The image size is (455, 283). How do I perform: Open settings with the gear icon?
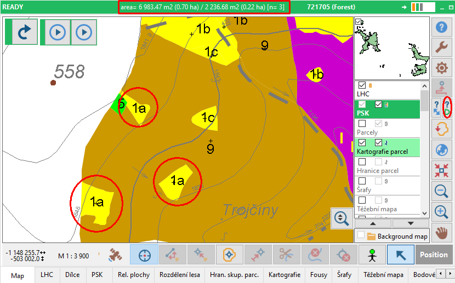pos(441,68)
